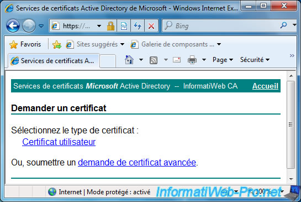Click the 'Demander un certificat' heading
301x202 pixels.
pyautogui.click(x=59, y=108)
